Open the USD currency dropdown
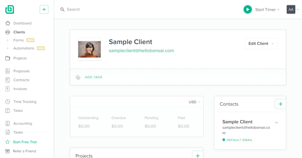The height and width of the screenshot is (158, 302). coord(195,102)
